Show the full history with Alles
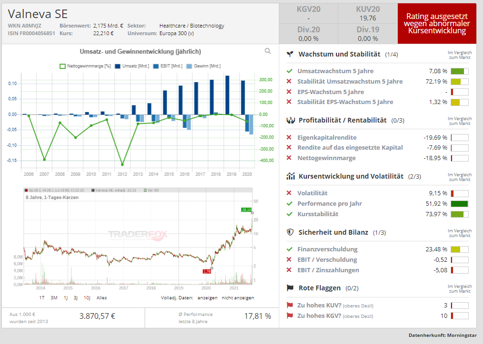The width and height of the screenshot is (483, 344). pyautogui.click(x=101, y=298)
